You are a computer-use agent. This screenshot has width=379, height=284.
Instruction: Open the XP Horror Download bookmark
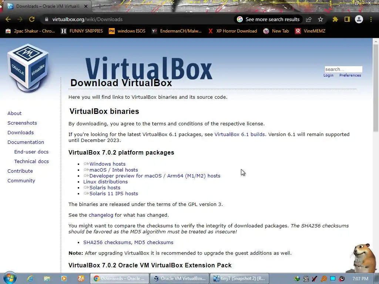232,31
